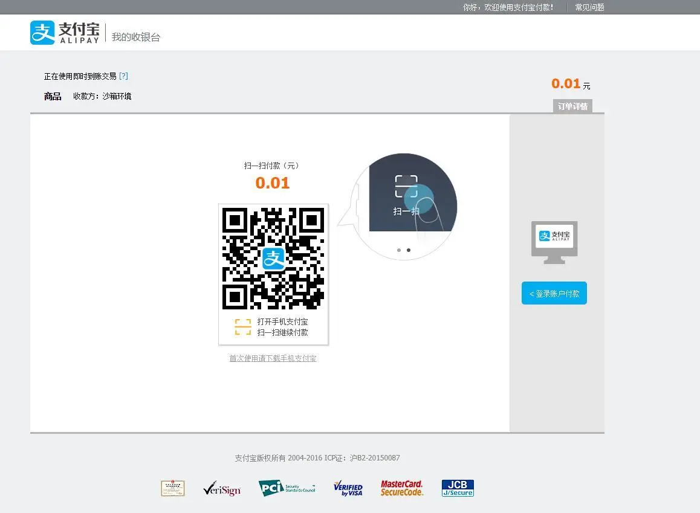This screenshot has width=700, height=513.
Task: Click the payment QR code
Action: (x=273, y=259)
